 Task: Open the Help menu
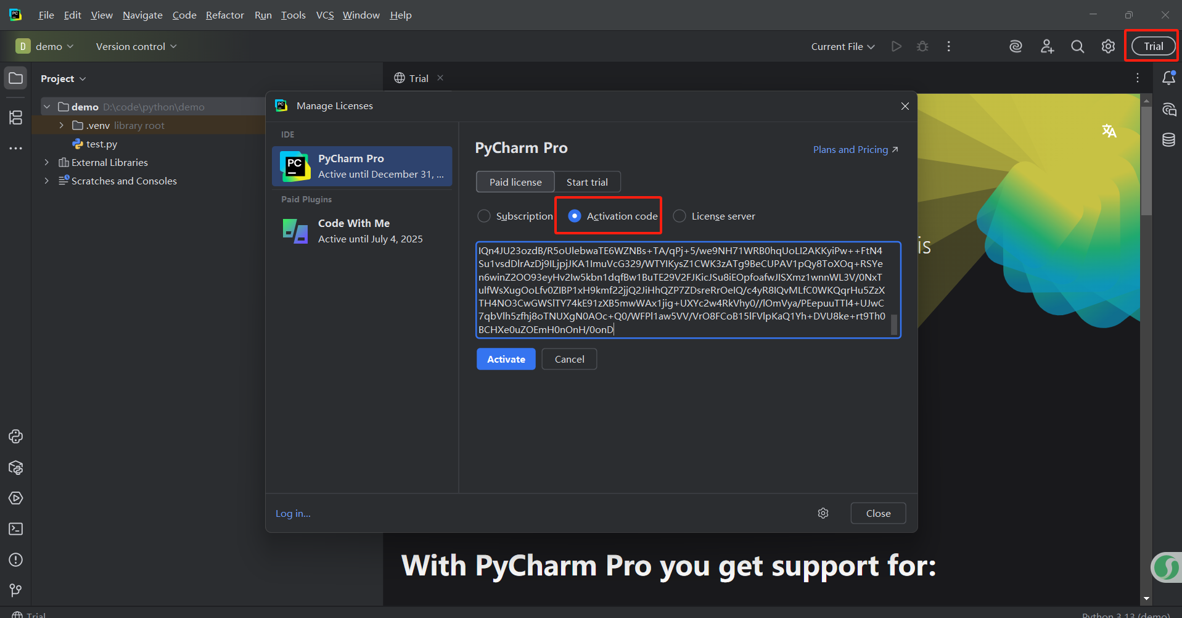(401, 15)
